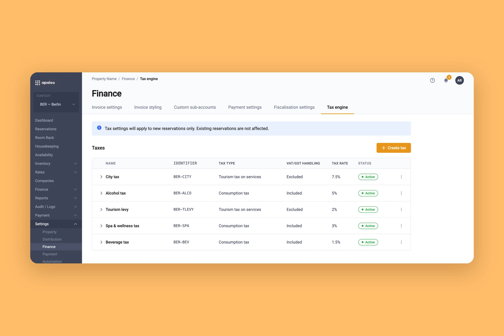Image resolution: width=504 pixels, height=336 pixels.
Task: Open Room Rack in the sidebar
Action: coord(45,138)
